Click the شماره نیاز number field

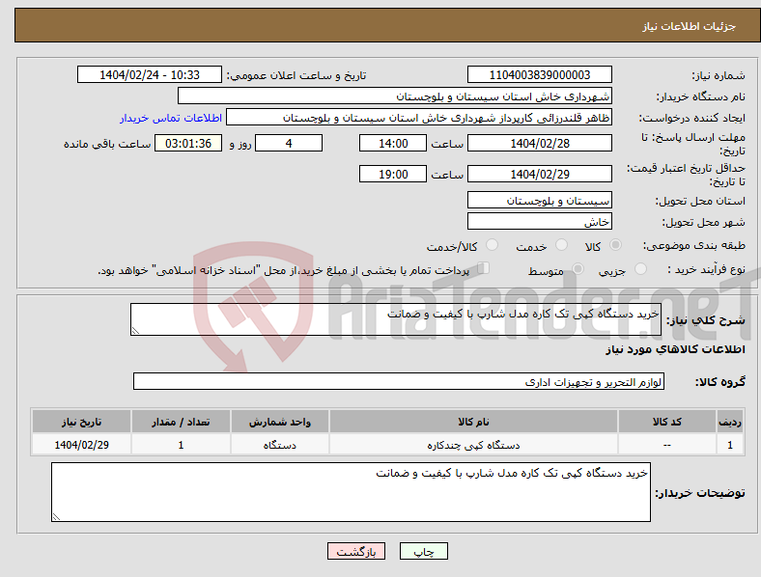tap(539, 74)
